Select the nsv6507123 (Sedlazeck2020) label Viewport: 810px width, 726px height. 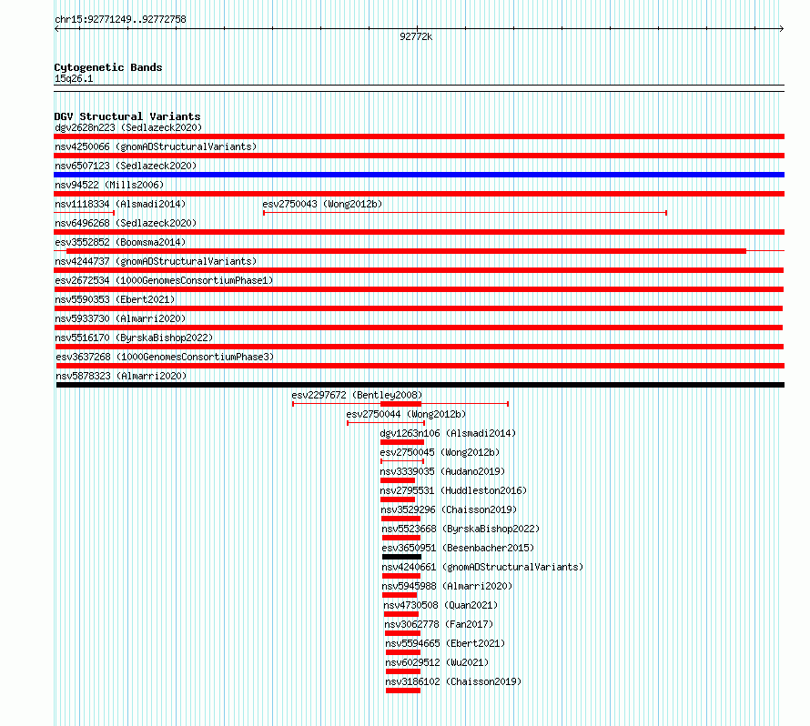126,166
